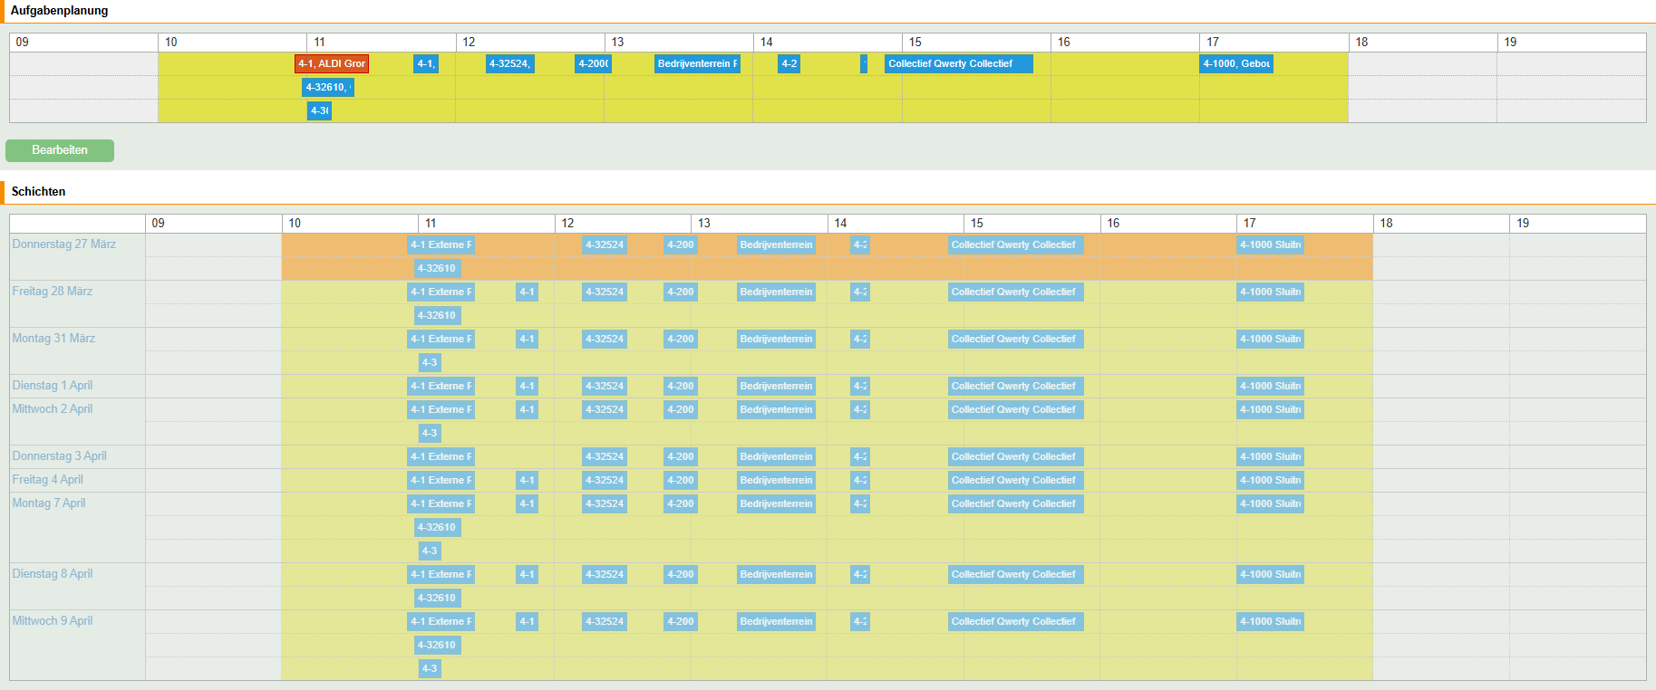Click 'Collectief Qwerty Collectief' in Aufgabenplanung
This screenshot has height=690, width=1656.
click(x=958, y=64)
